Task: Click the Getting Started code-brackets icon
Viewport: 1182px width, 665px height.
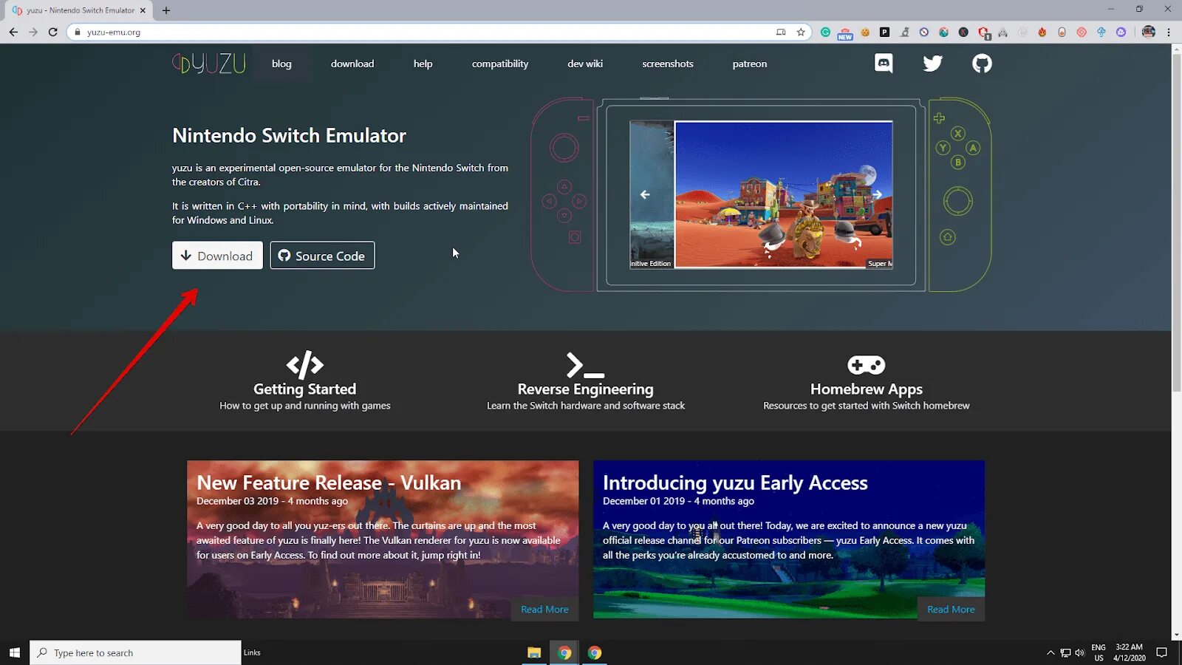Action: tap(305, 365)
